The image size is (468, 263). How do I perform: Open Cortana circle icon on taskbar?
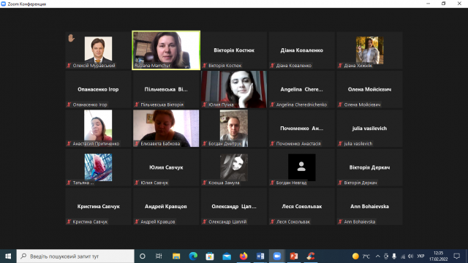(x=143, y=256)
